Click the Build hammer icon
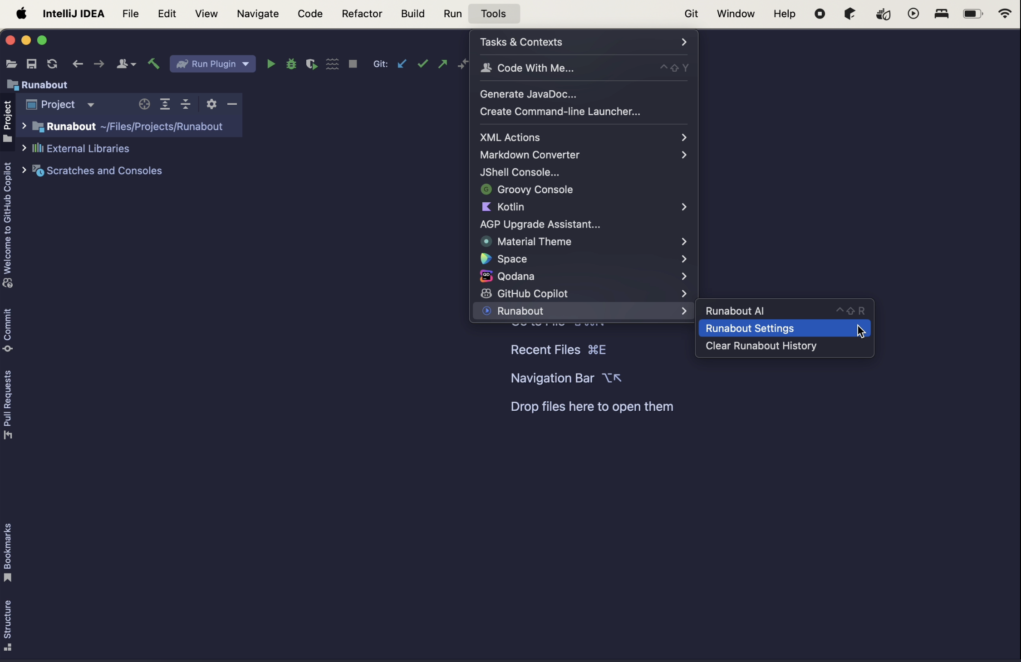This screenshot has width=1021, height=662. coord(154,64)
